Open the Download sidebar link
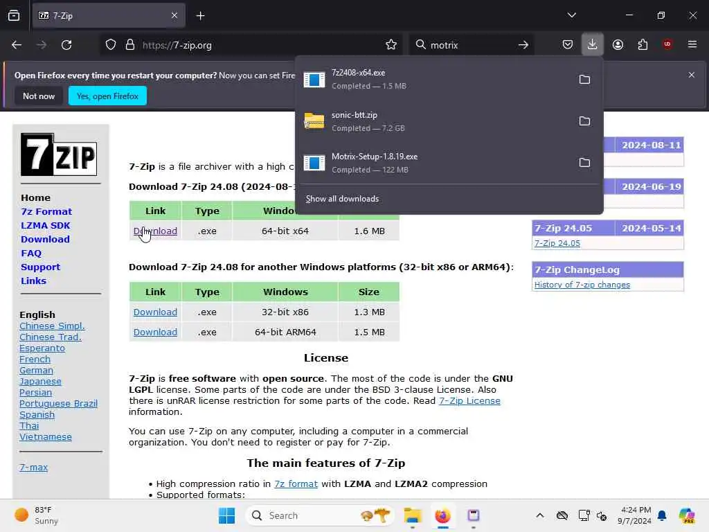Screen dimensions: 709x532 [45, 239]
